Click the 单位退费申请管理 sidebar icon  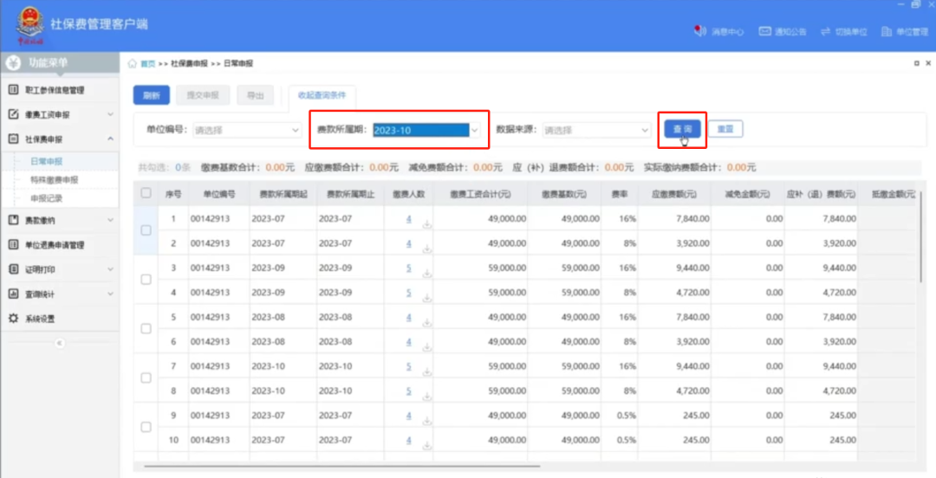(x=13, y=245)
